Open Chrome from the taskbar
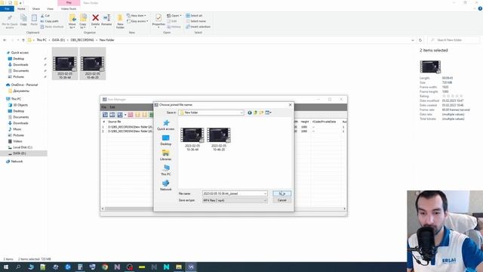The width and height of the screenshot is (483, 272). coord(105,267)
